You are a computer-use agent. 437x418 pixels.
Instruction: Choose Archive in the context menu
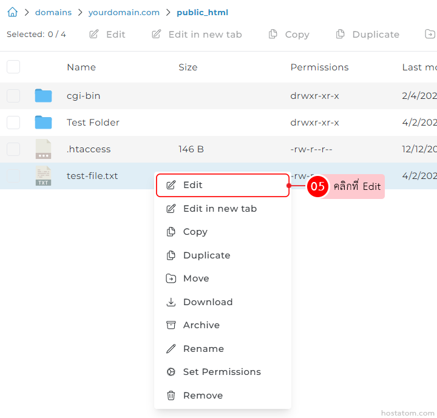(223, 325)
